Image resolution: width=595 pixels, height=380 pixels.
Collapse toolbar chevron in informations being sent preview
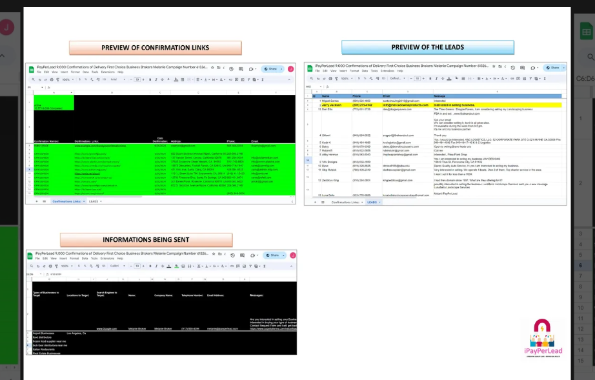(x=292, y=266)
